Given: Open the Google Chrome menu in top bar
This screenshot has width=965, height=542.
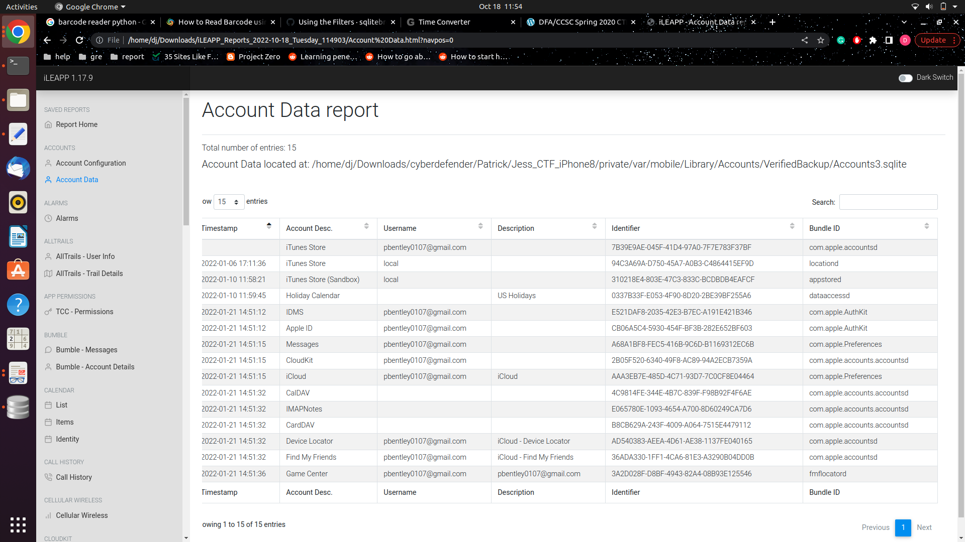Looking at the screenshot, I should pyautogui.click(x=89, y=7).
